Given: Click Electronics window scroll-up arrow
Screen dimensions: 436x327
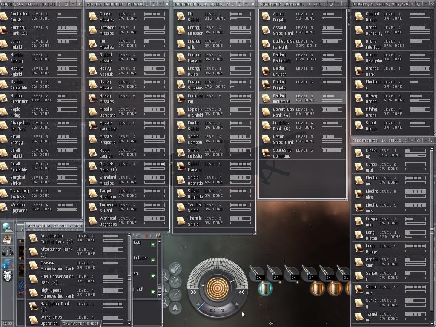Looking at the screenshot, I should (432, 149).
